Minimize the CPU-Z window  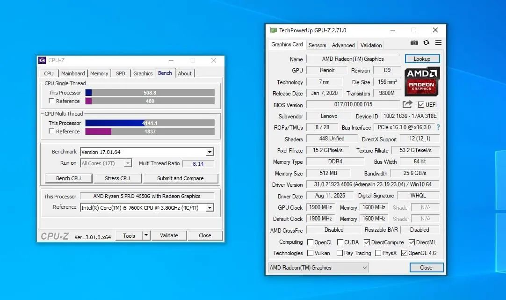click(x=171, y=60)
